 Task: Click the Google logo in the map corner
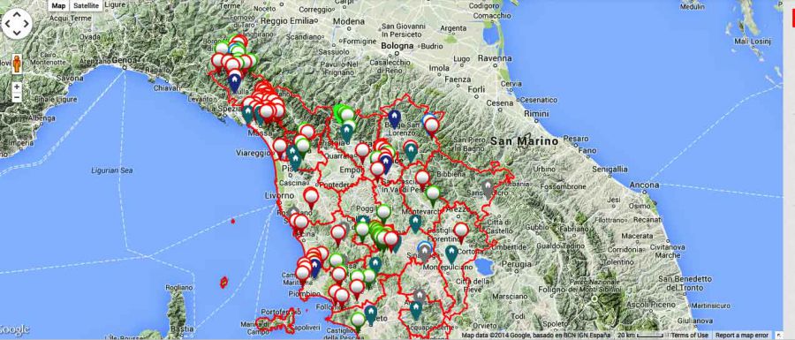(x=15, y=330)
